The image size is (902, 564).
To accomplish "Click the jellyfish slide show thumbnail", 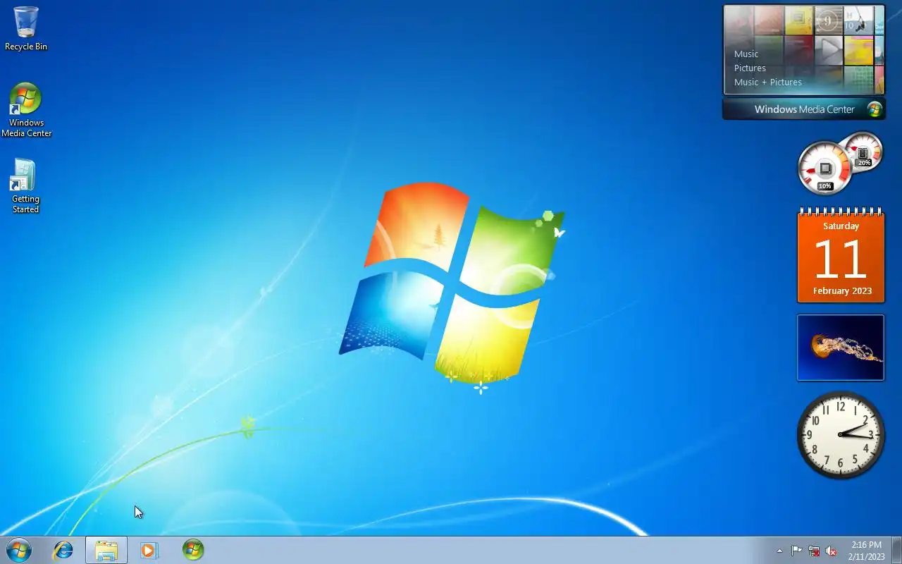I will 841,348.
